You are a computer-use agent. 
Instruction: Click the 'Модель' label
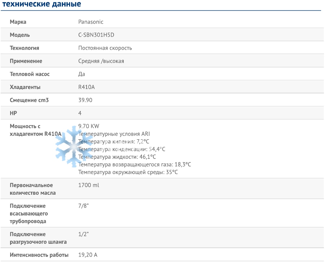20,35
